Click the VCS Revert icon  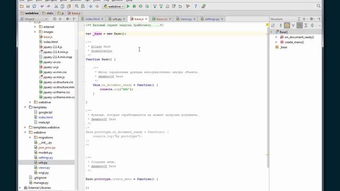[x=180, y=6]
